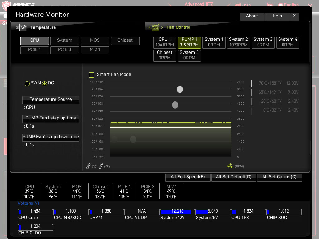Click right arrow beside Fan Control icon
The width and height of the screenshot is (319, 239).
[162, 28]
